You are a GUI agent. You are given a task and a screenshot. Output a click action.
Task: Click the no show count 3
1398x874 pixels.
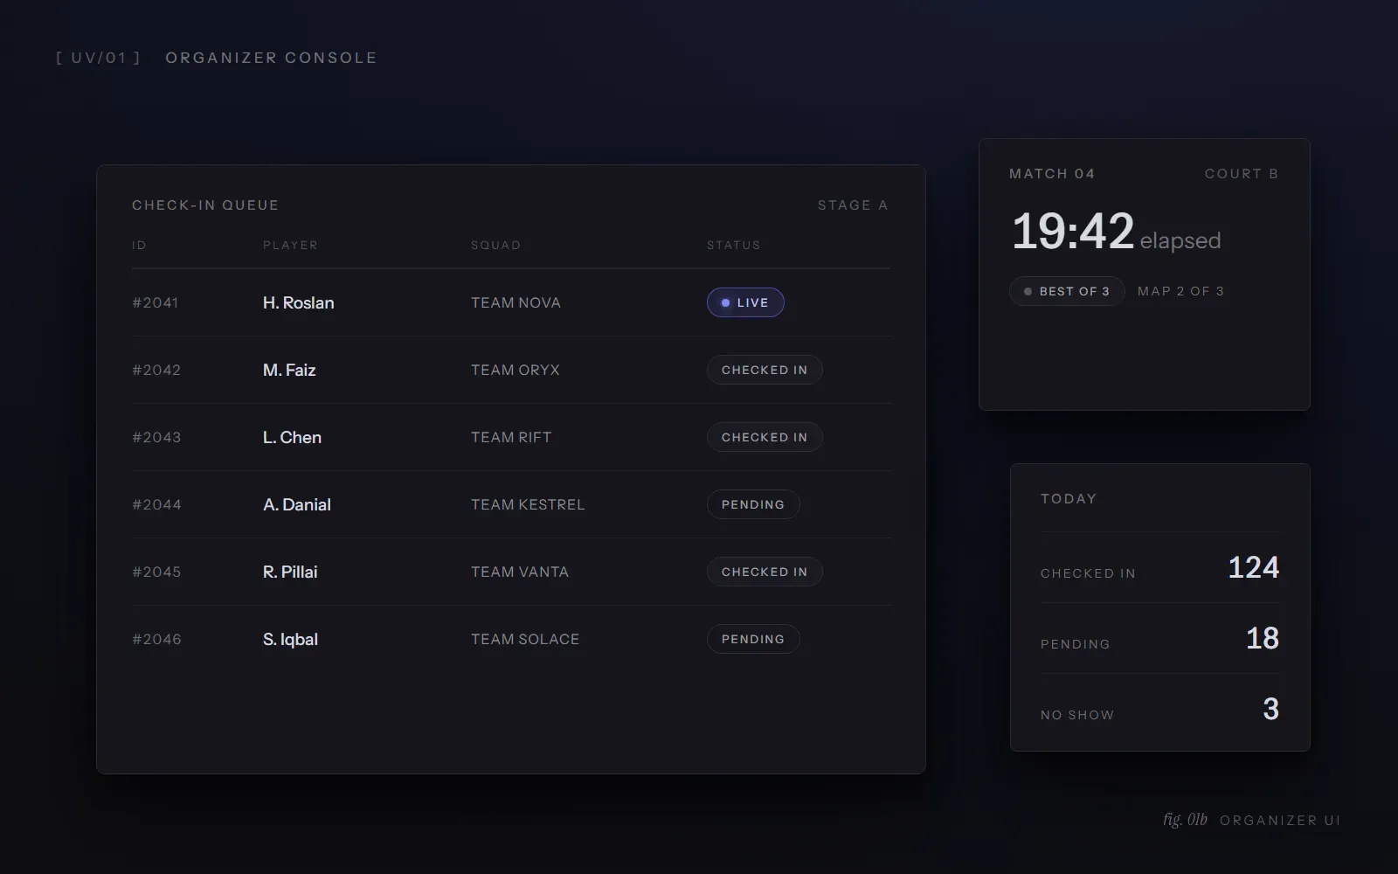click(1270, 710)
